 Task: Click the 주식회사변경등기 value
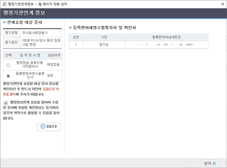35,33
